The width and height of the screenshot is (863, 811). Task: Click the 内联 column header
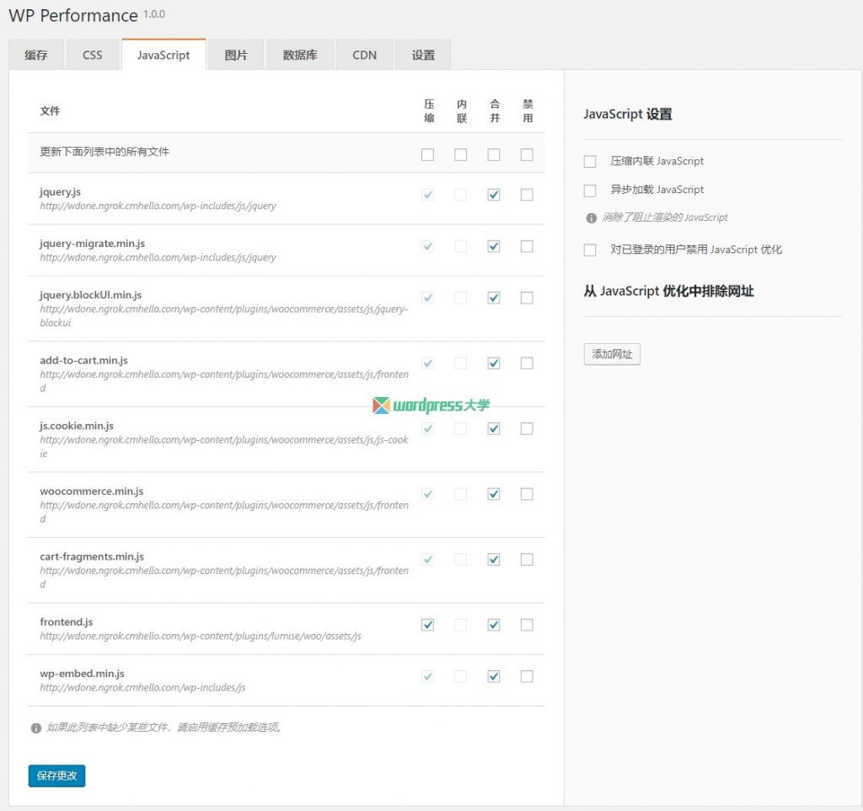pyautogui.click(x=462, y=110)
